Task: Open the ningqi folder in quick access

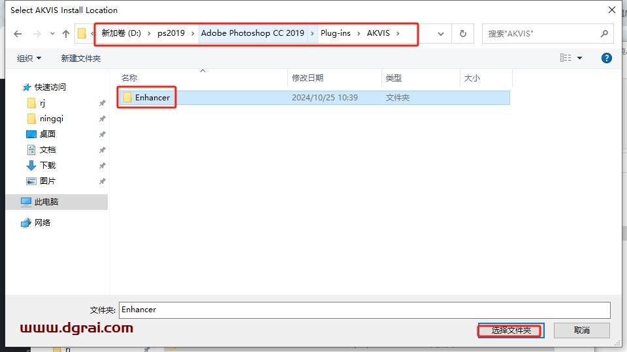Action: click(x=51, y=119)
